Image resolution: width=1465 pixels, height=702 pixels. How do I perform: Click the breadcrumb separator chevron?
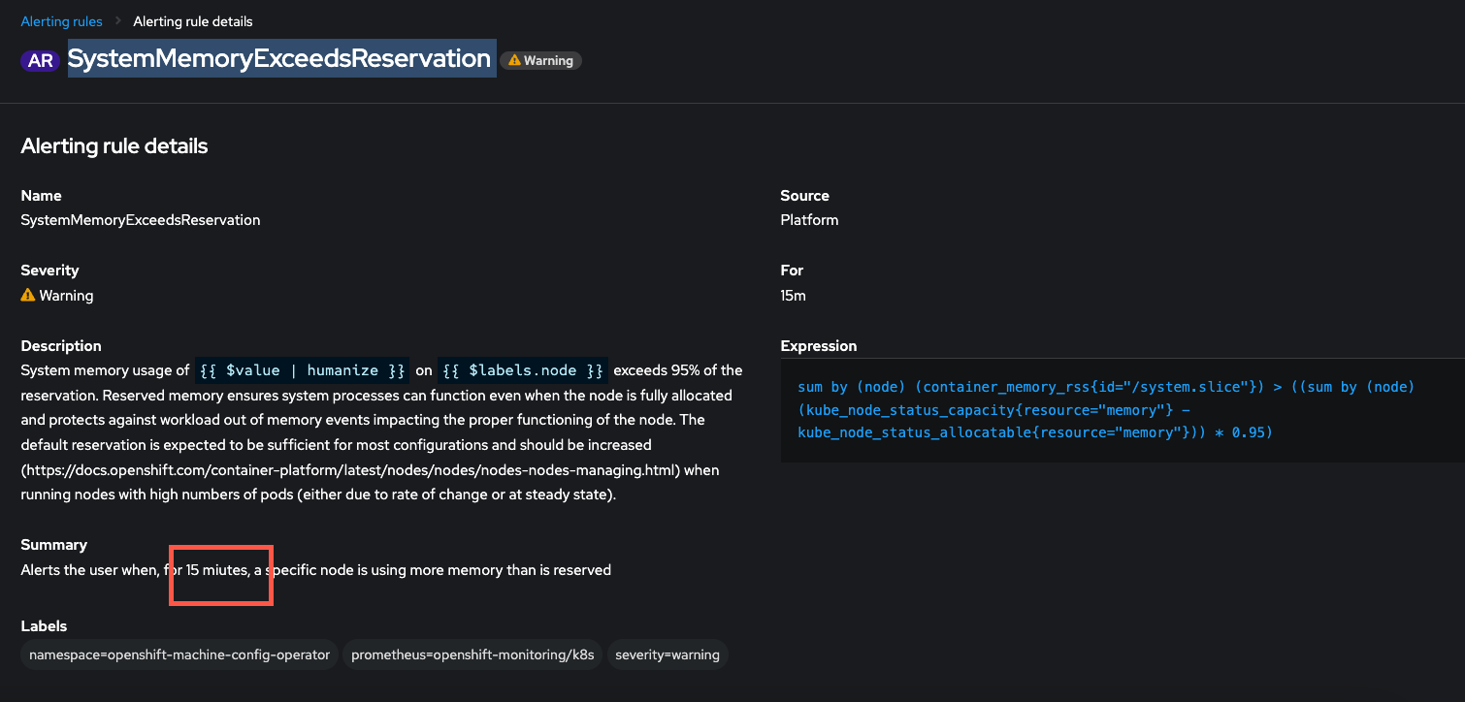[x=118, y=20]
